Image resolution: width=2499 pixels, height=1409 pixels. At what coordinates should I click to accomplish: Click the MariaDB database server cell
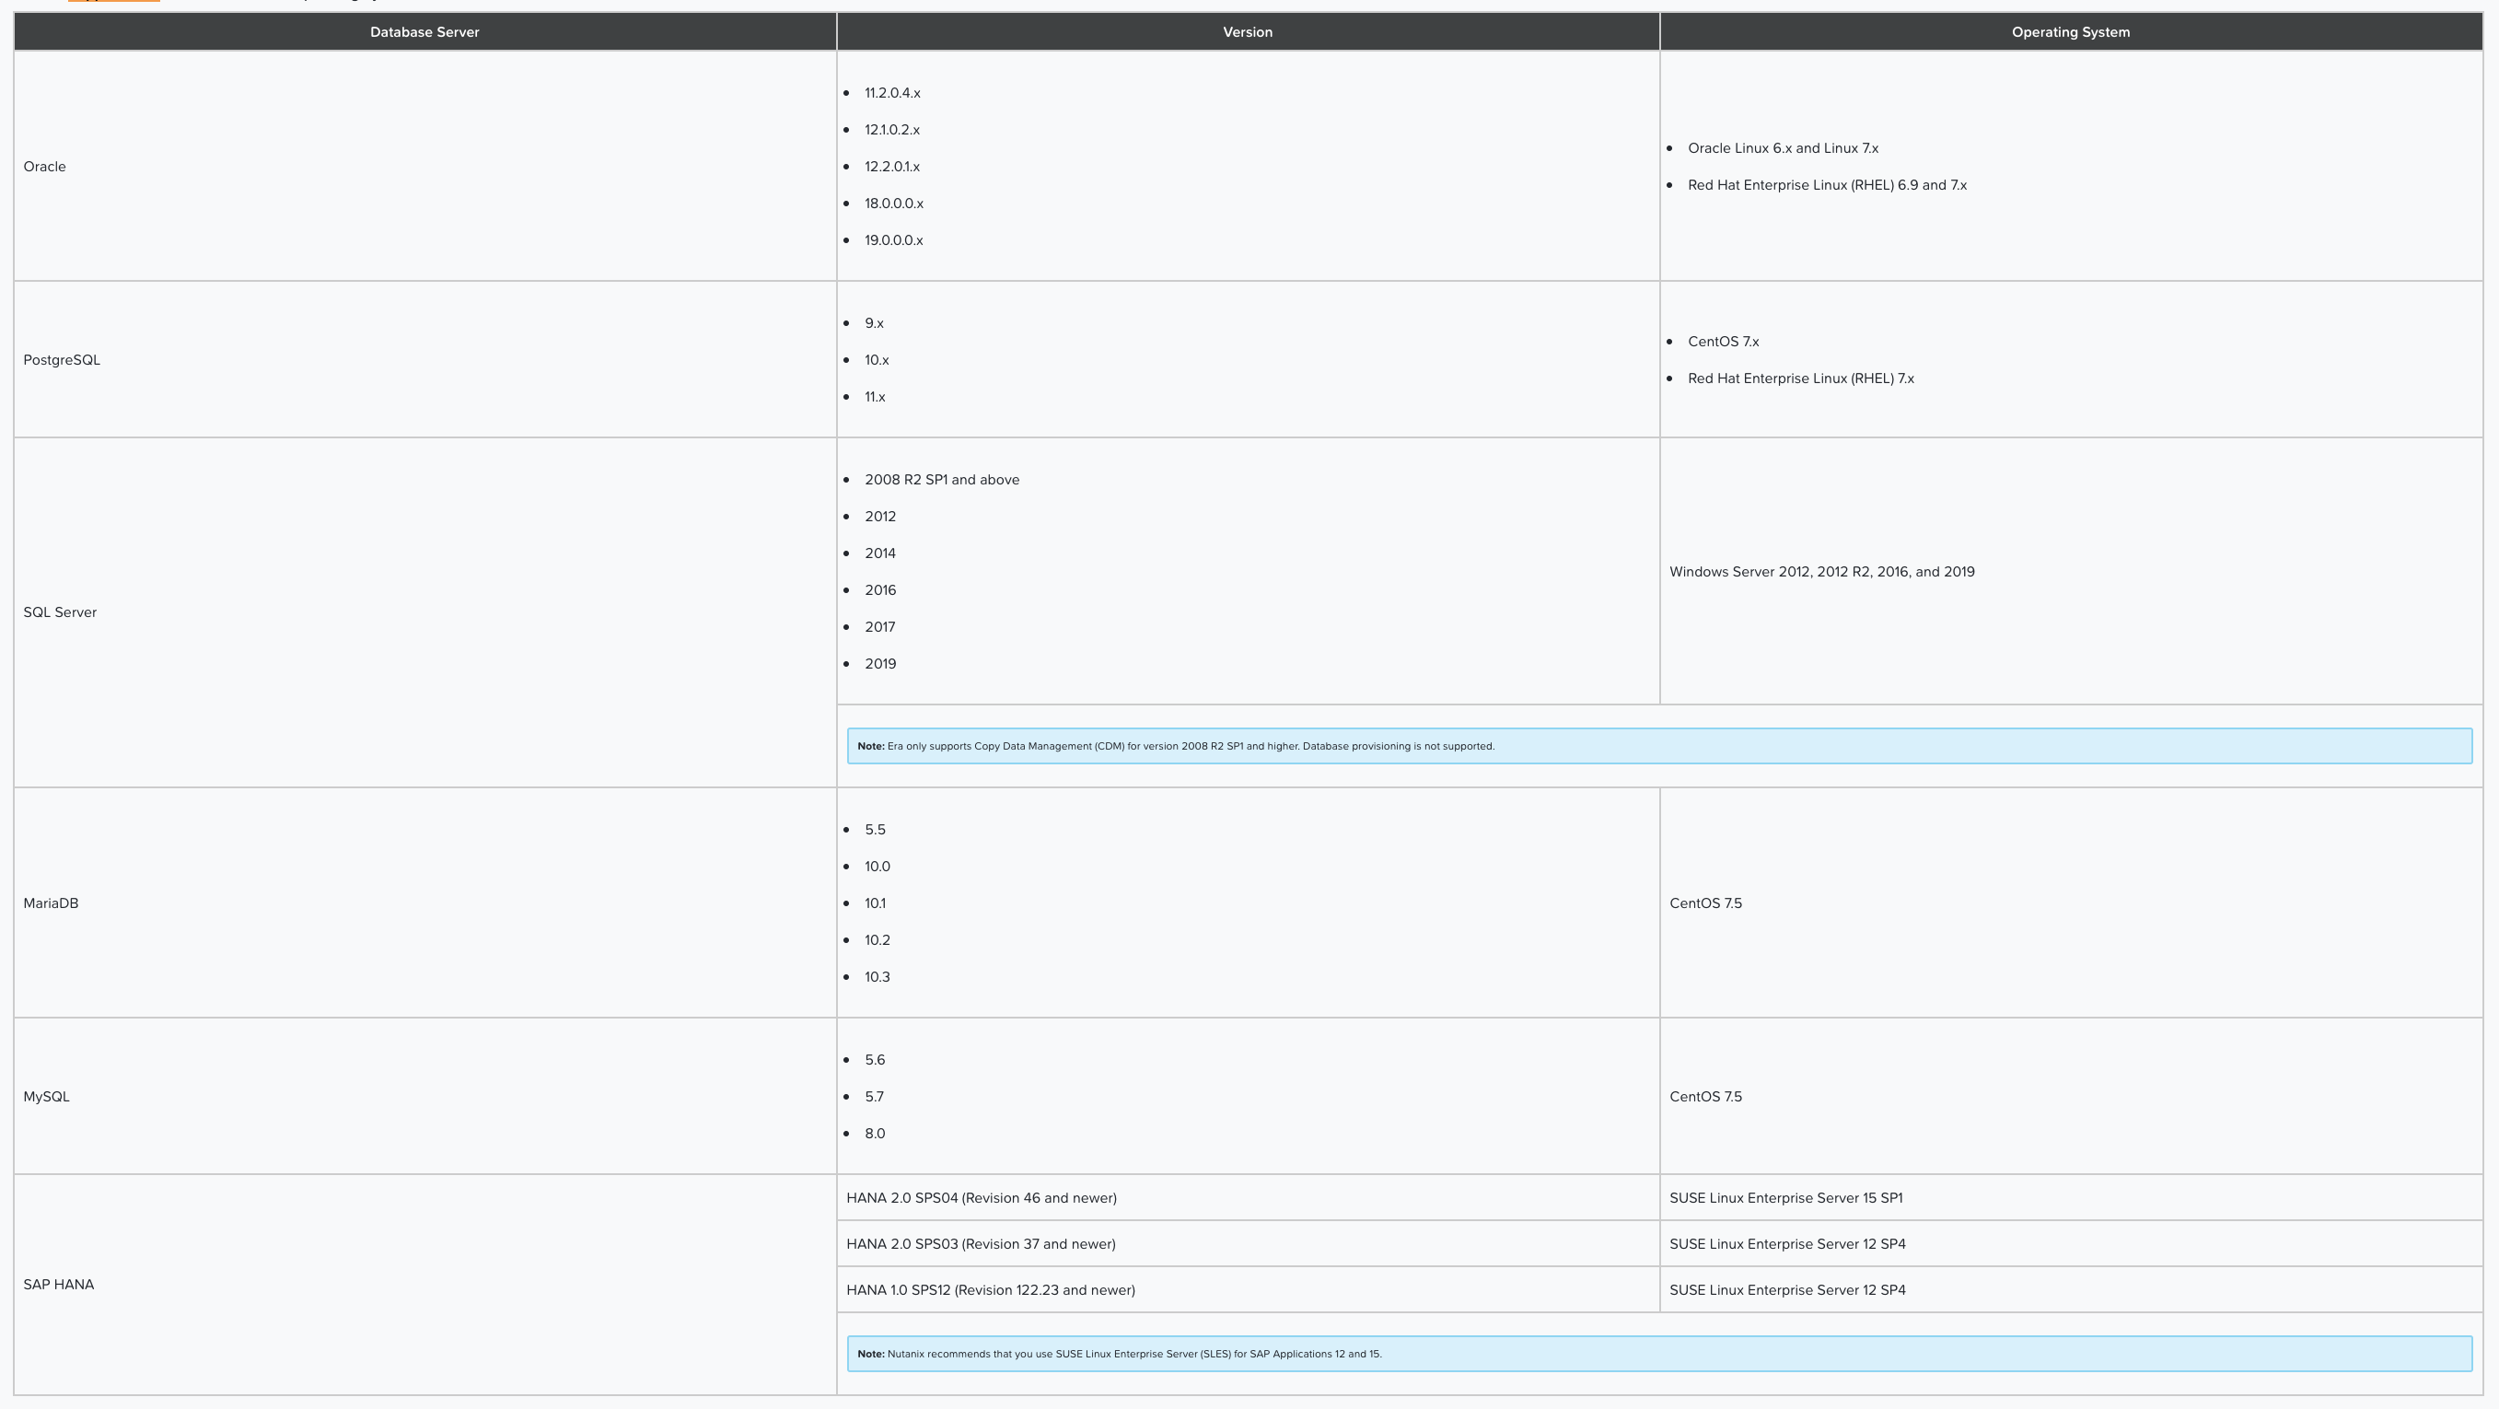424,902
